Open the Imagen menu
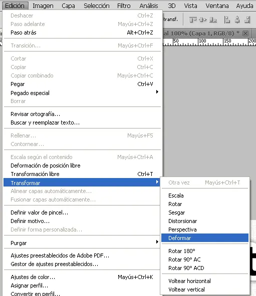Screen dimensions: 256x296 (43, 6)
